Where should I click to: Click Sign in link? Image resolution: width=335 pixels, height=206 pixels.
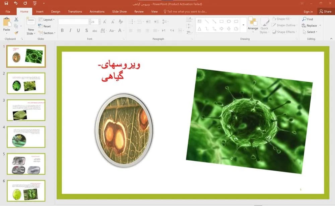(x=308, y=11)
